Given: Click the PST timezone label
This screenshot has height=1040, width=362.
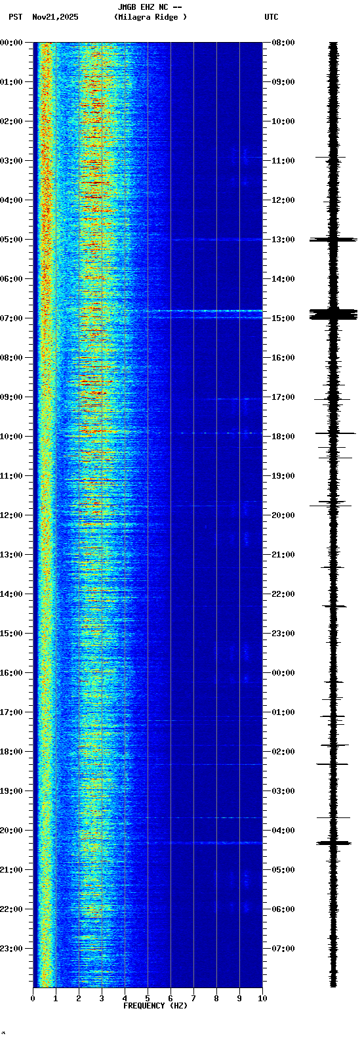Looking at the screenshot, I should 15,17.
